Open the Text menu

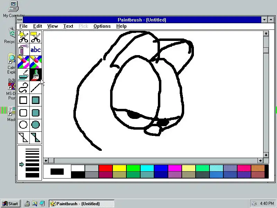(x=68, y=26)
